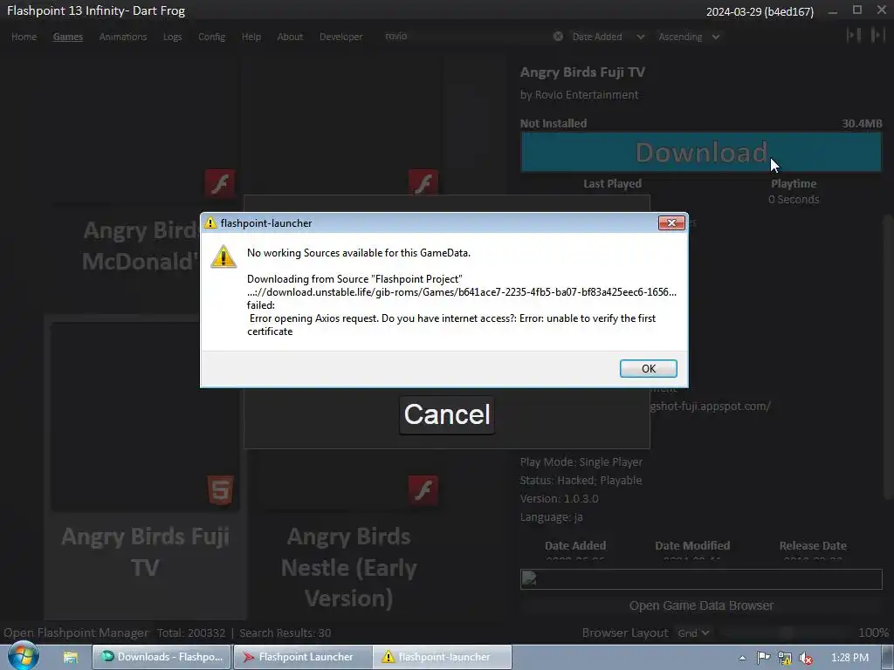Adjust the thumbnail zoom slider in status bar
The height and width of the screenshot is (670, 894).
coord(786,633)
